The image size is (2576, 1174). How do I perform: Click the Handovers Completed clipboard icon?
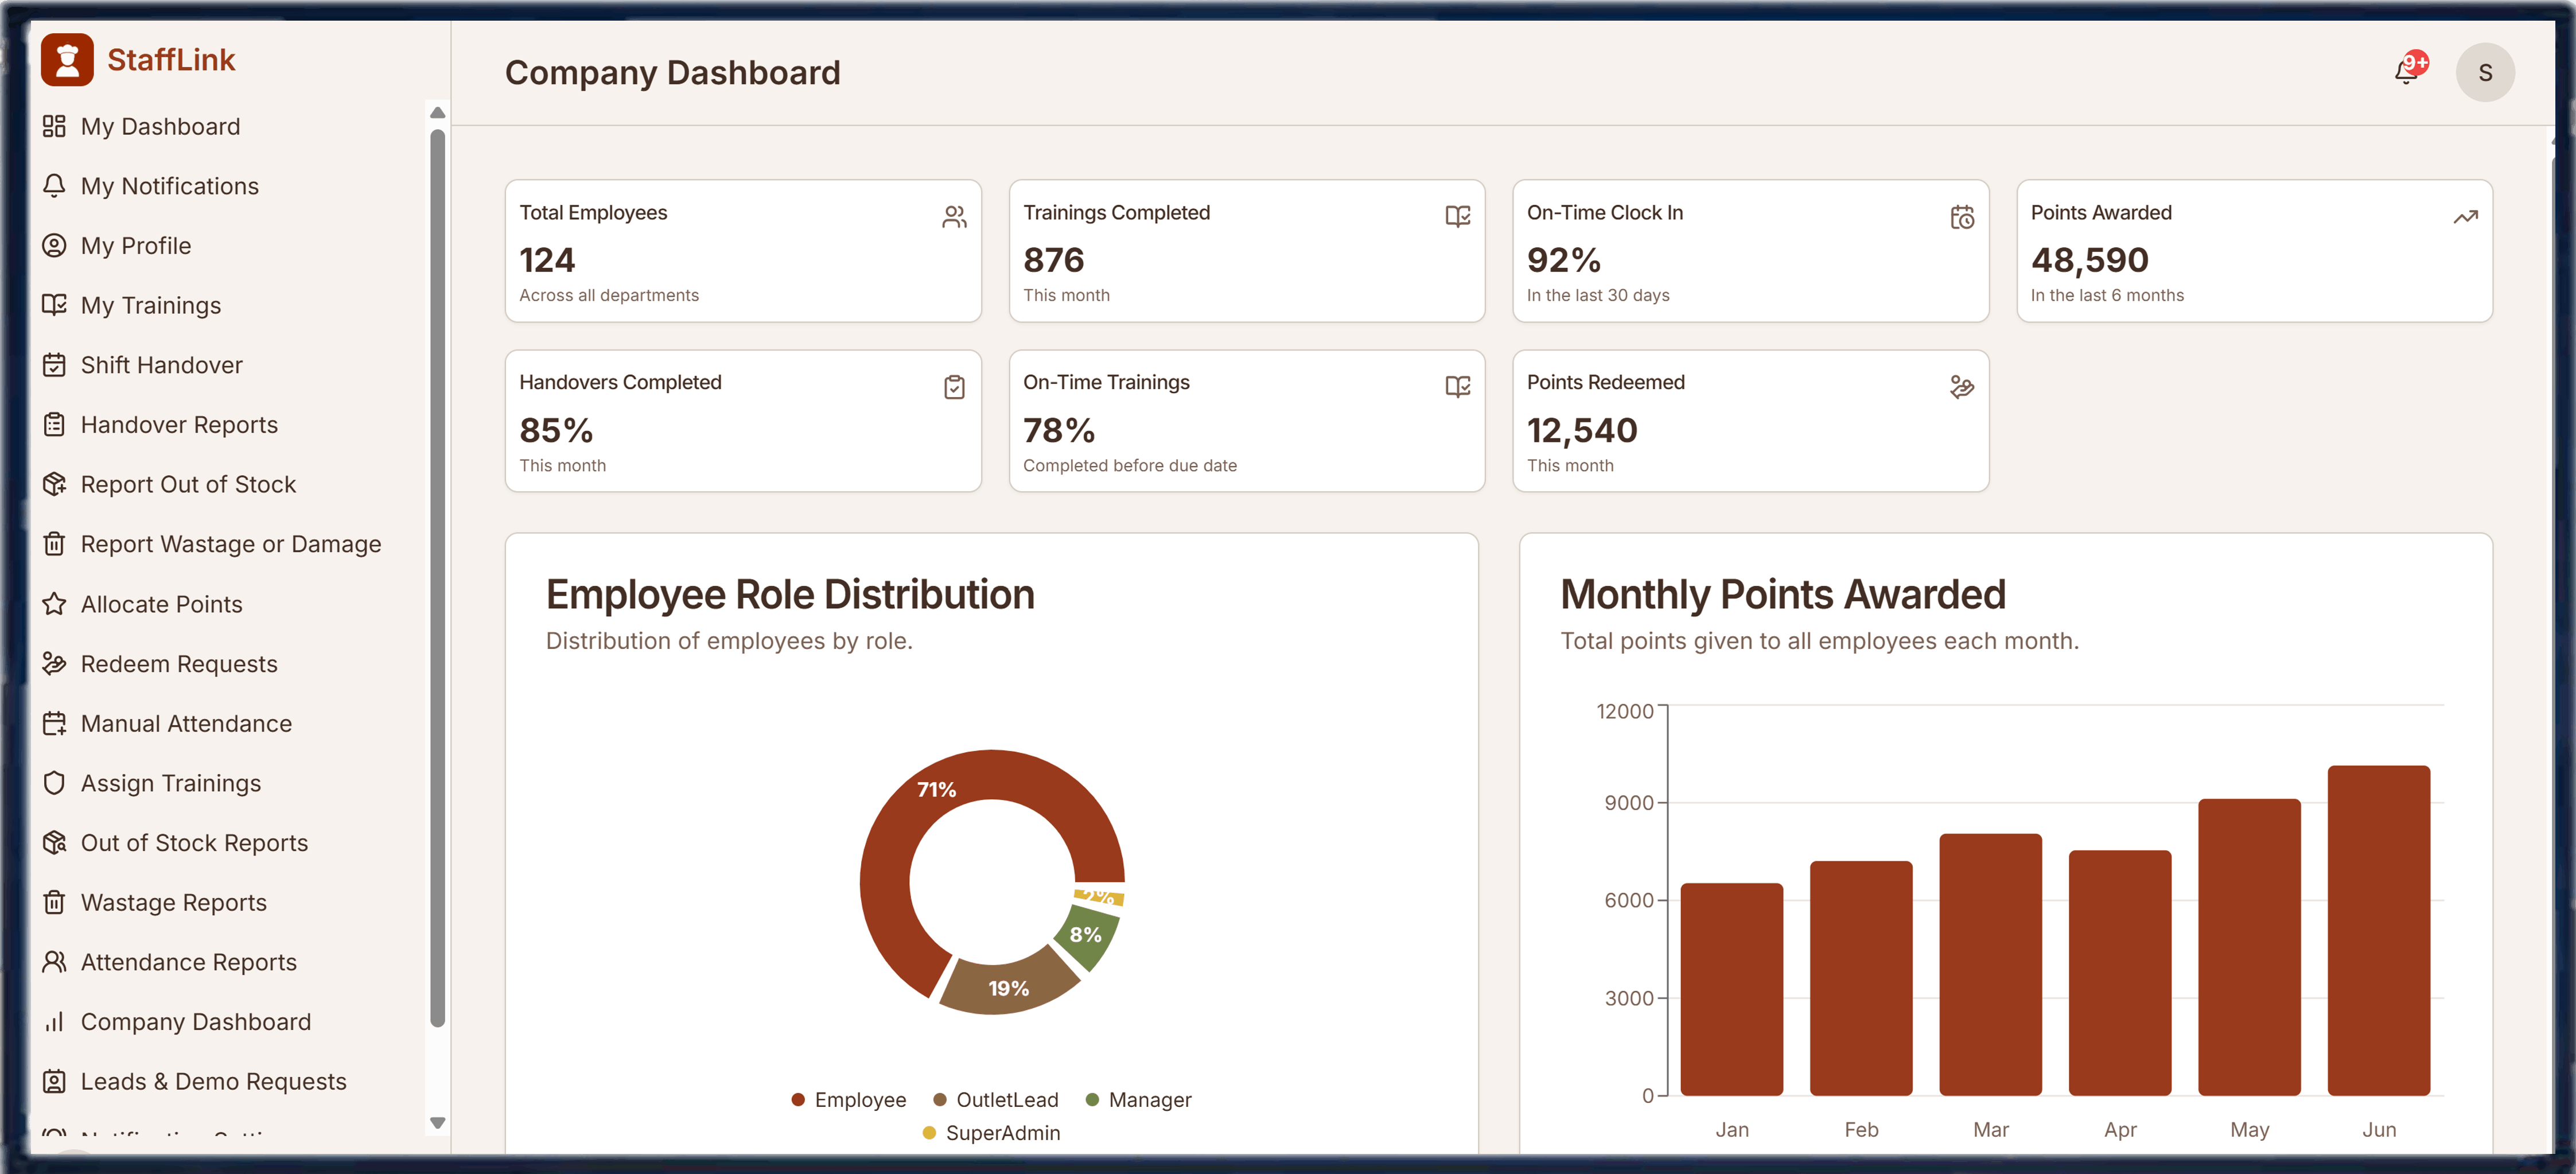tap(954, 387)
